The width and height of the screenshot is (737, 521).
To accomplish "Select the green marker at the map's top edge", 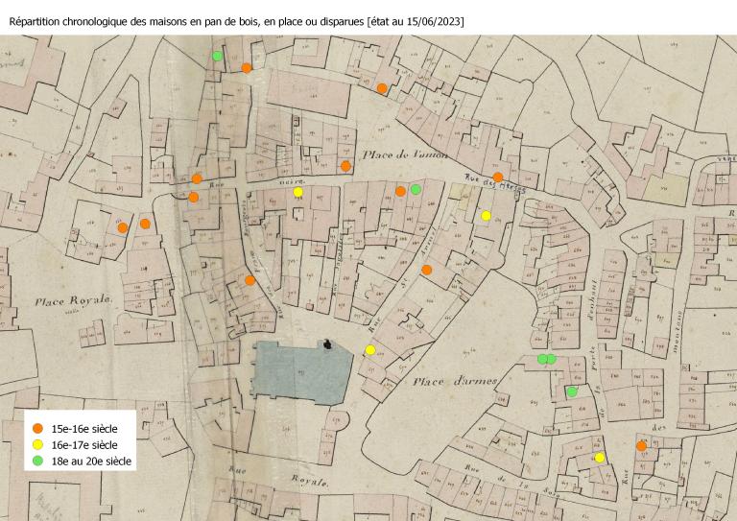I will 218,56.
